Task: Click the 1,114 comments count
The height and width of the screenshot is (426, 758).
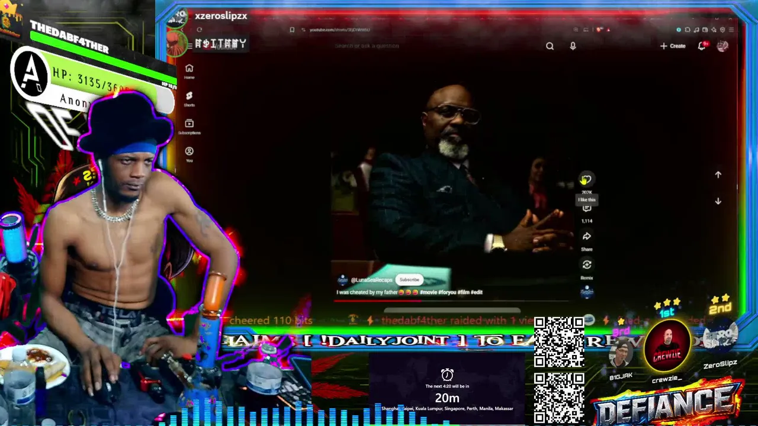Action: (x=587, y=221)
